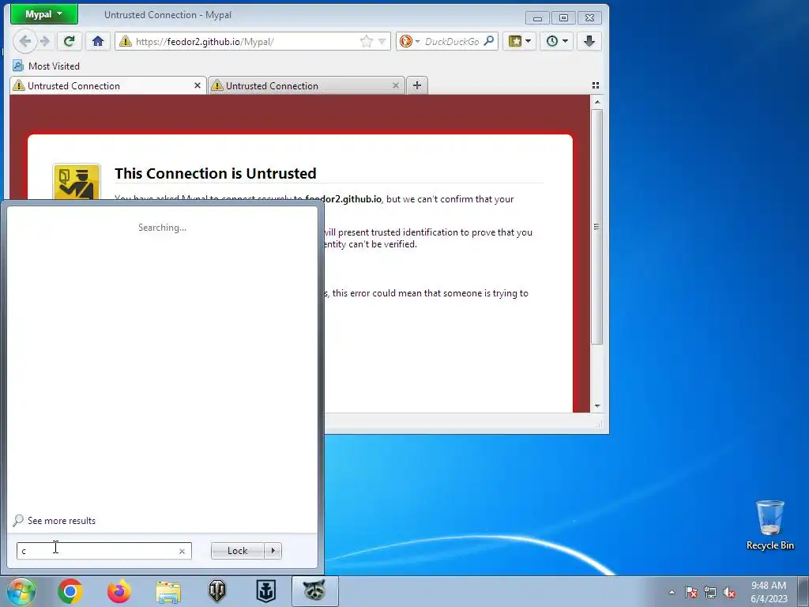
Task: Open the green Mypal application menu
Action: pyautogui.click(x=44, y=14)
